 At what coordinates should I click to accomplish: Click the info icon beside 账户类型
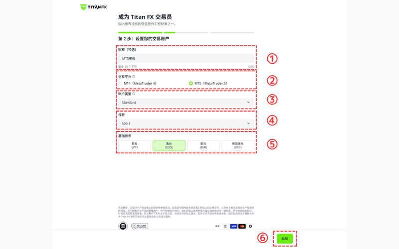134,94
